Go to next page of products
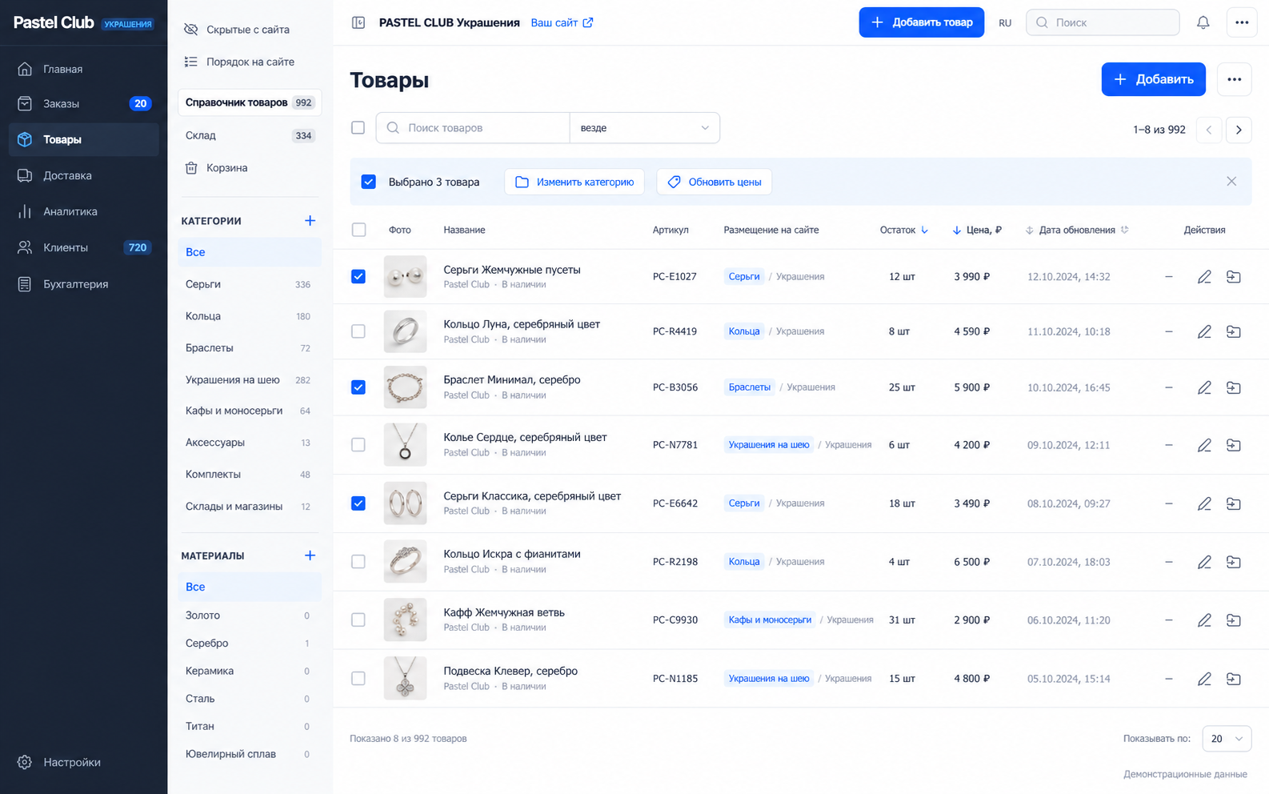Viewport: 1269px width, 794px height. pos(1239,130)
